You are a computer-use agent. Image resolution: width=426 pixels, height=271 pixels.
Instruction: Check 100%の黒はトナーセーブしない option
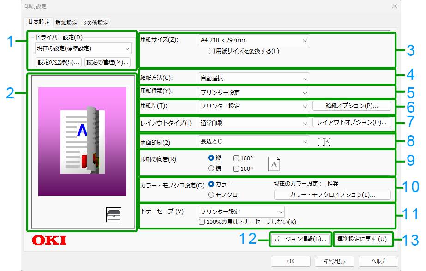(x=202, y=222)
